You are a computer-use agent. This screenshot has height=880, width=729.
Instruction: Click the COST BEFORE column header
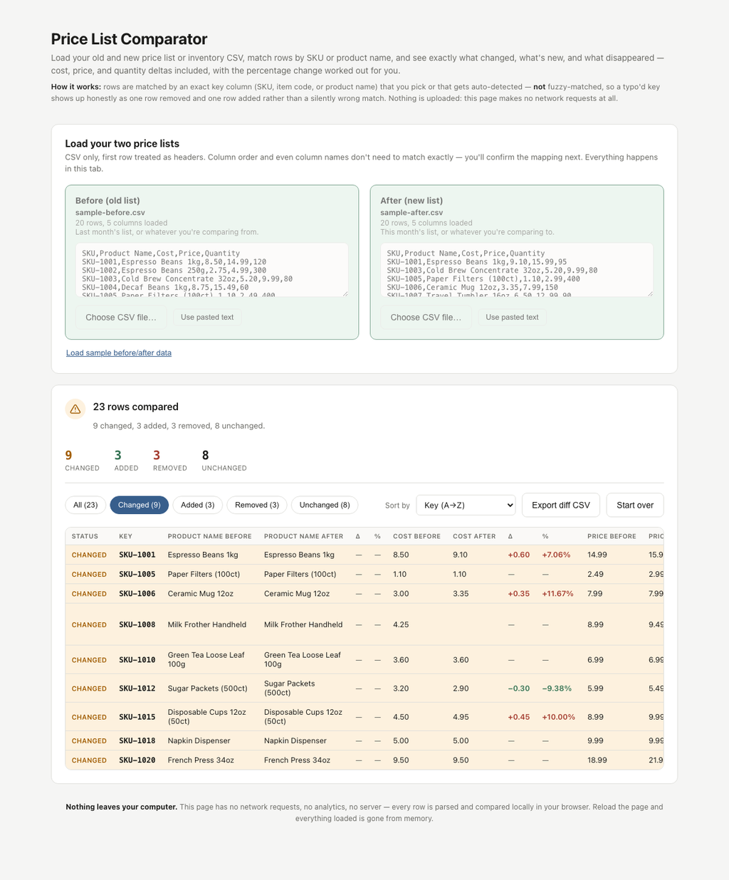(x=416, y=536)
